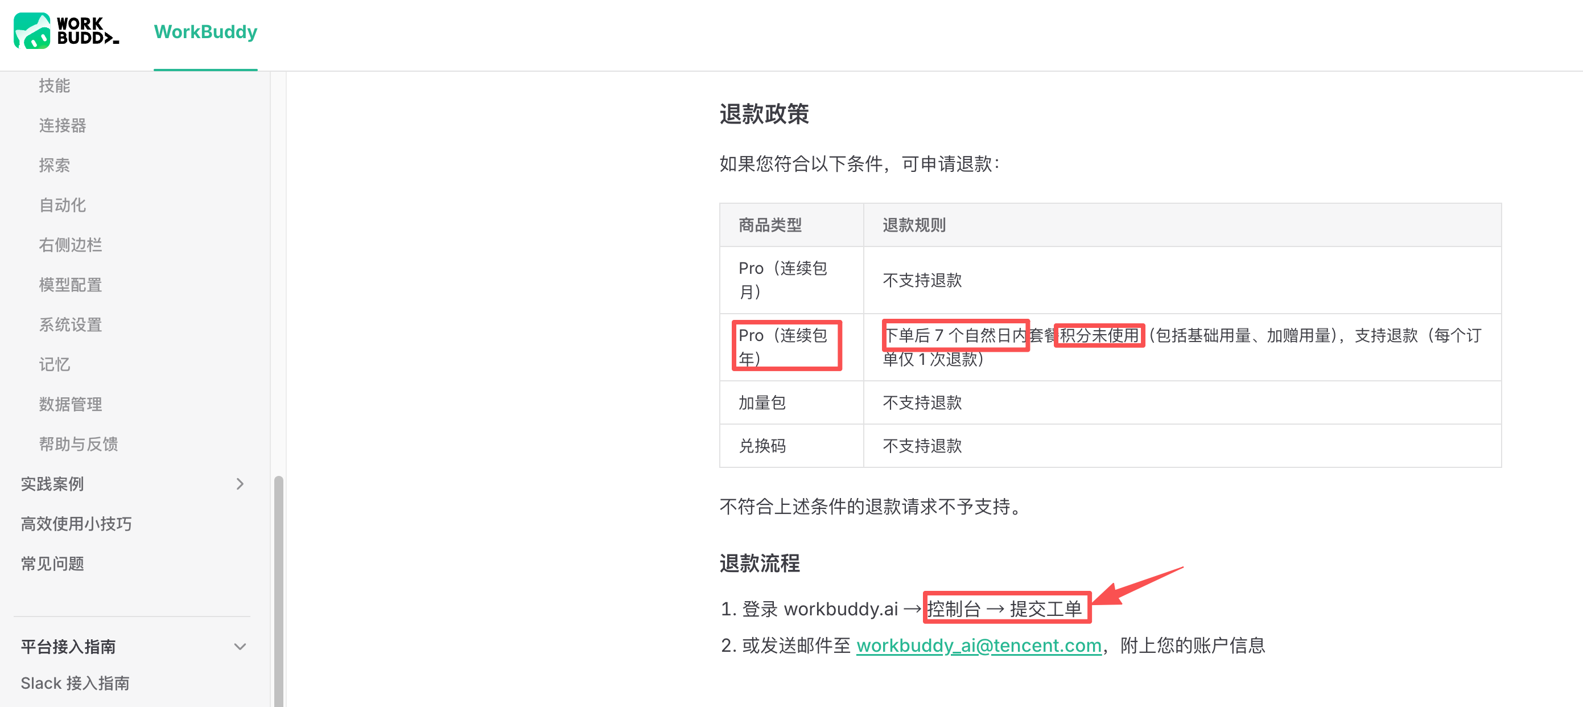Click 不支持退款 in Pro连续包月 row
1583x707 pixels.
pyautogui.click(x=922, y=280)
